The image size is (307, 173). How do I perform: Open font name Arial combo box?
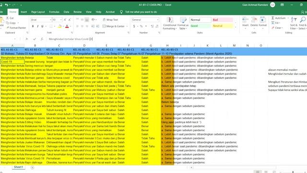pyautogui.click(x=41, y=20)
